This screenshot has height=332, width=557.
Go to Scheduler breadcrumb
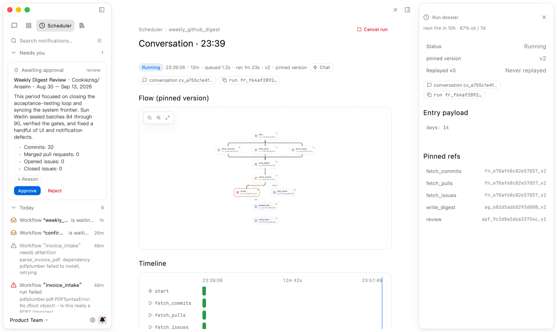pyautogui.click(x=150, y=29)
